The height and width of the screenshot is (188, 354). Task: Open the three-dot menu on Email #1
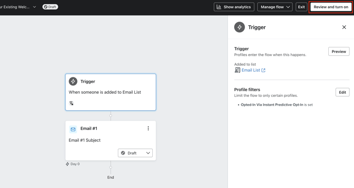(148, 128)
